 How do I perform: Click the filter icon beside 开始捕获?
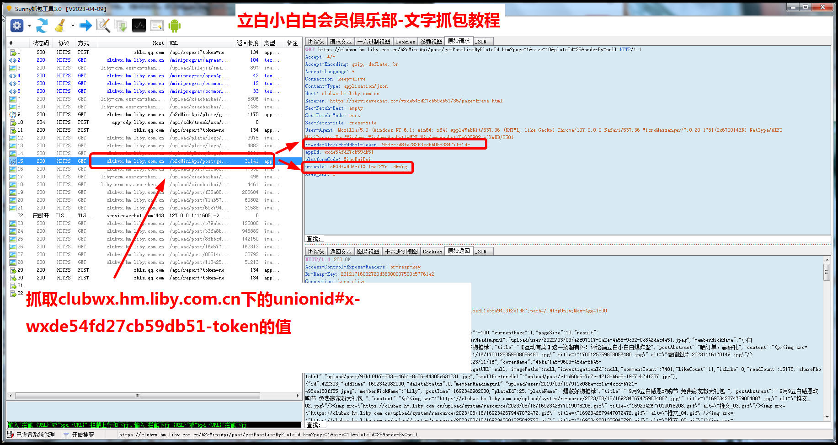(66, 435)
